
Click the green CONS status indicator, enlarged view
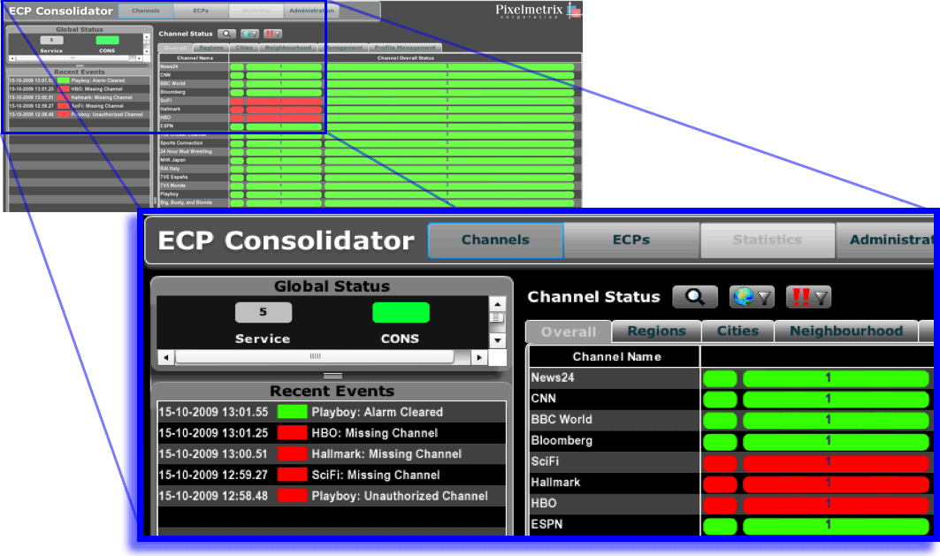401,312
